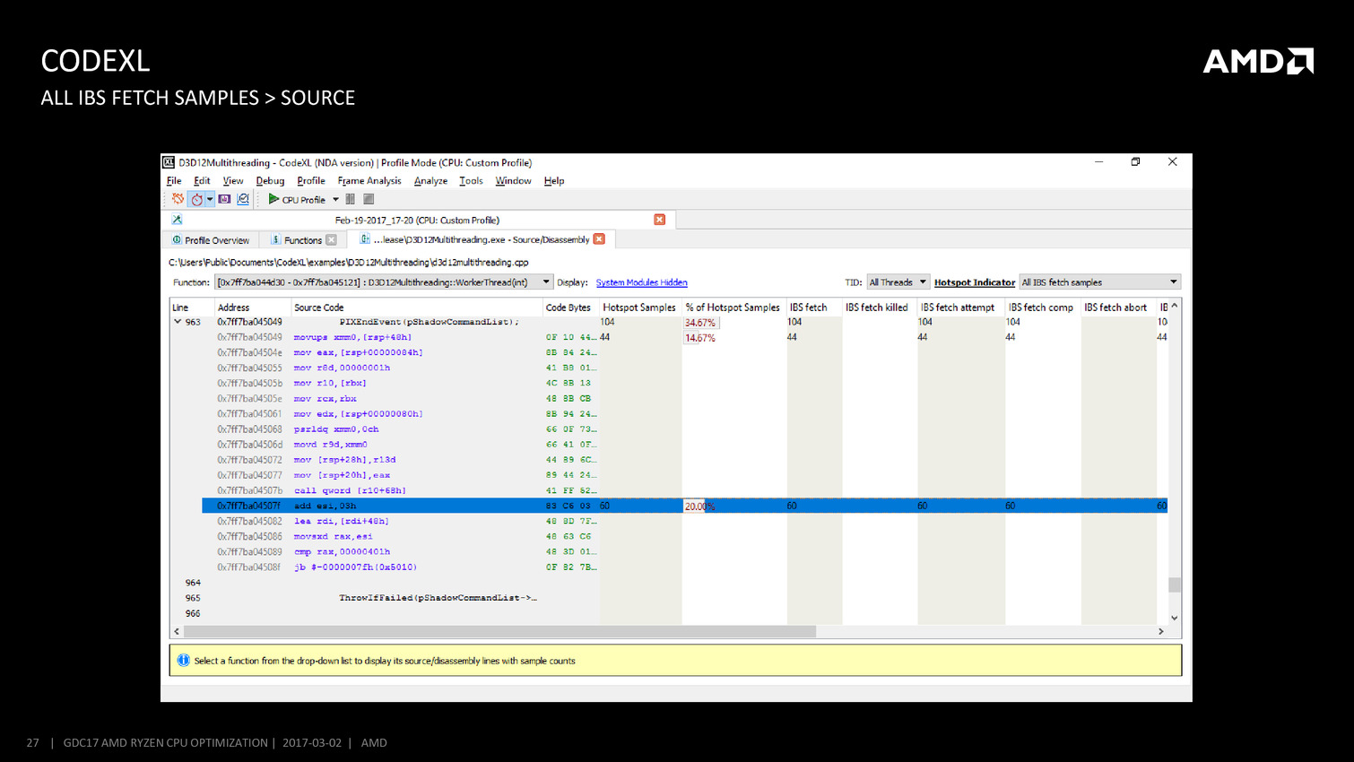Viewport: 1354px width, 762px height.
Task: Start profiling with the green play button
Action: tap(273, 199)
